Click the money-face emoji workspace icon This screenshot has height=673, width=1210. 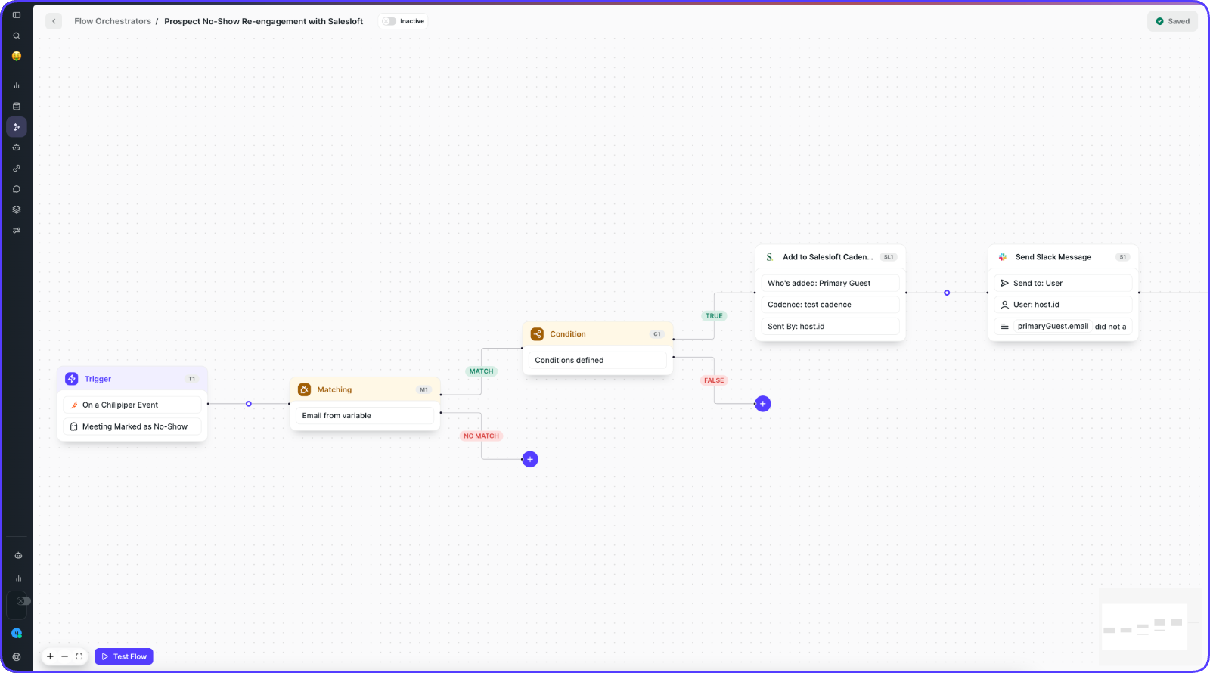(17, 56)
